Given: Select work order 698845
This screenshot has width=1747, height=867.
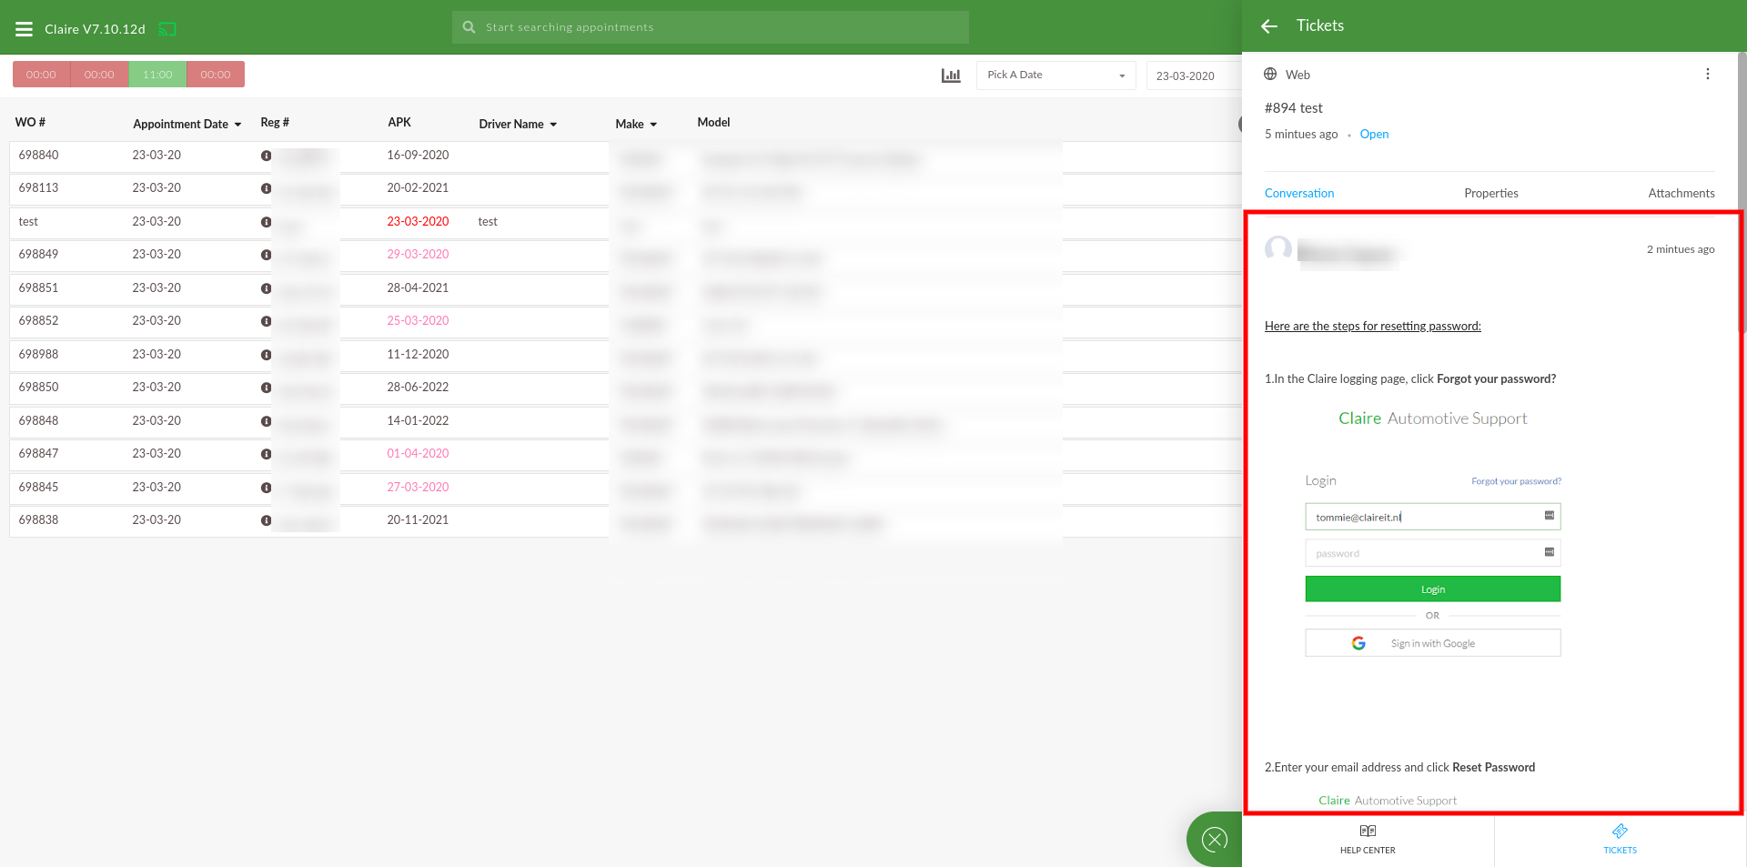Looking at the screenshot, I should (x=38, y=487).
